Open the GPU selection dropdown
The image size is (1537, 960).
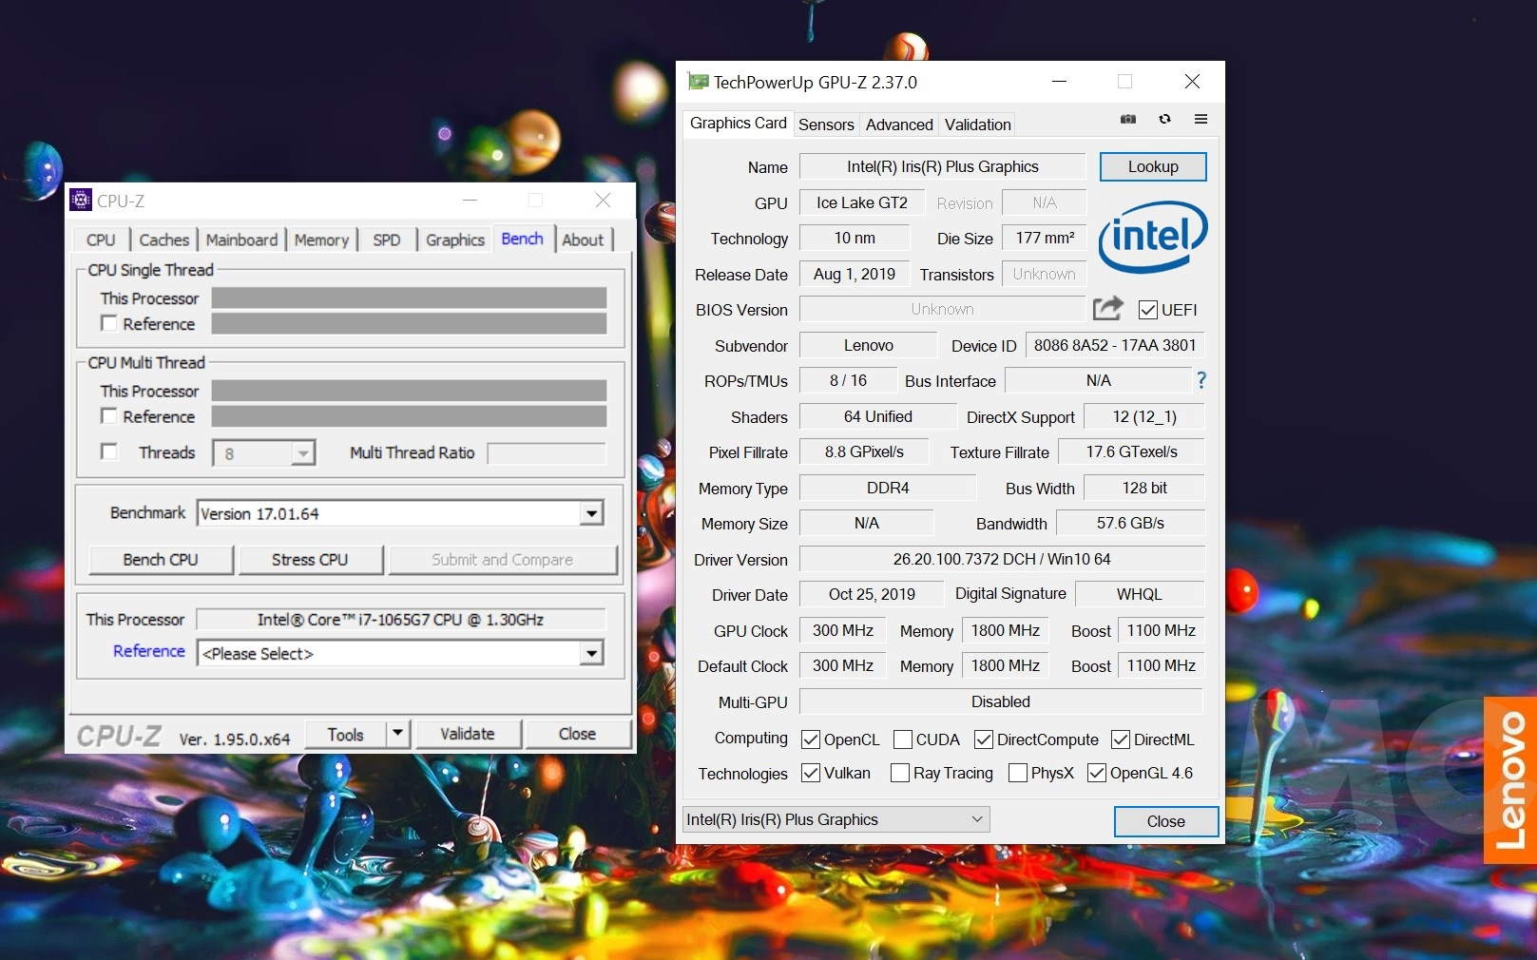pyautogui.click(x=976, y=819)
